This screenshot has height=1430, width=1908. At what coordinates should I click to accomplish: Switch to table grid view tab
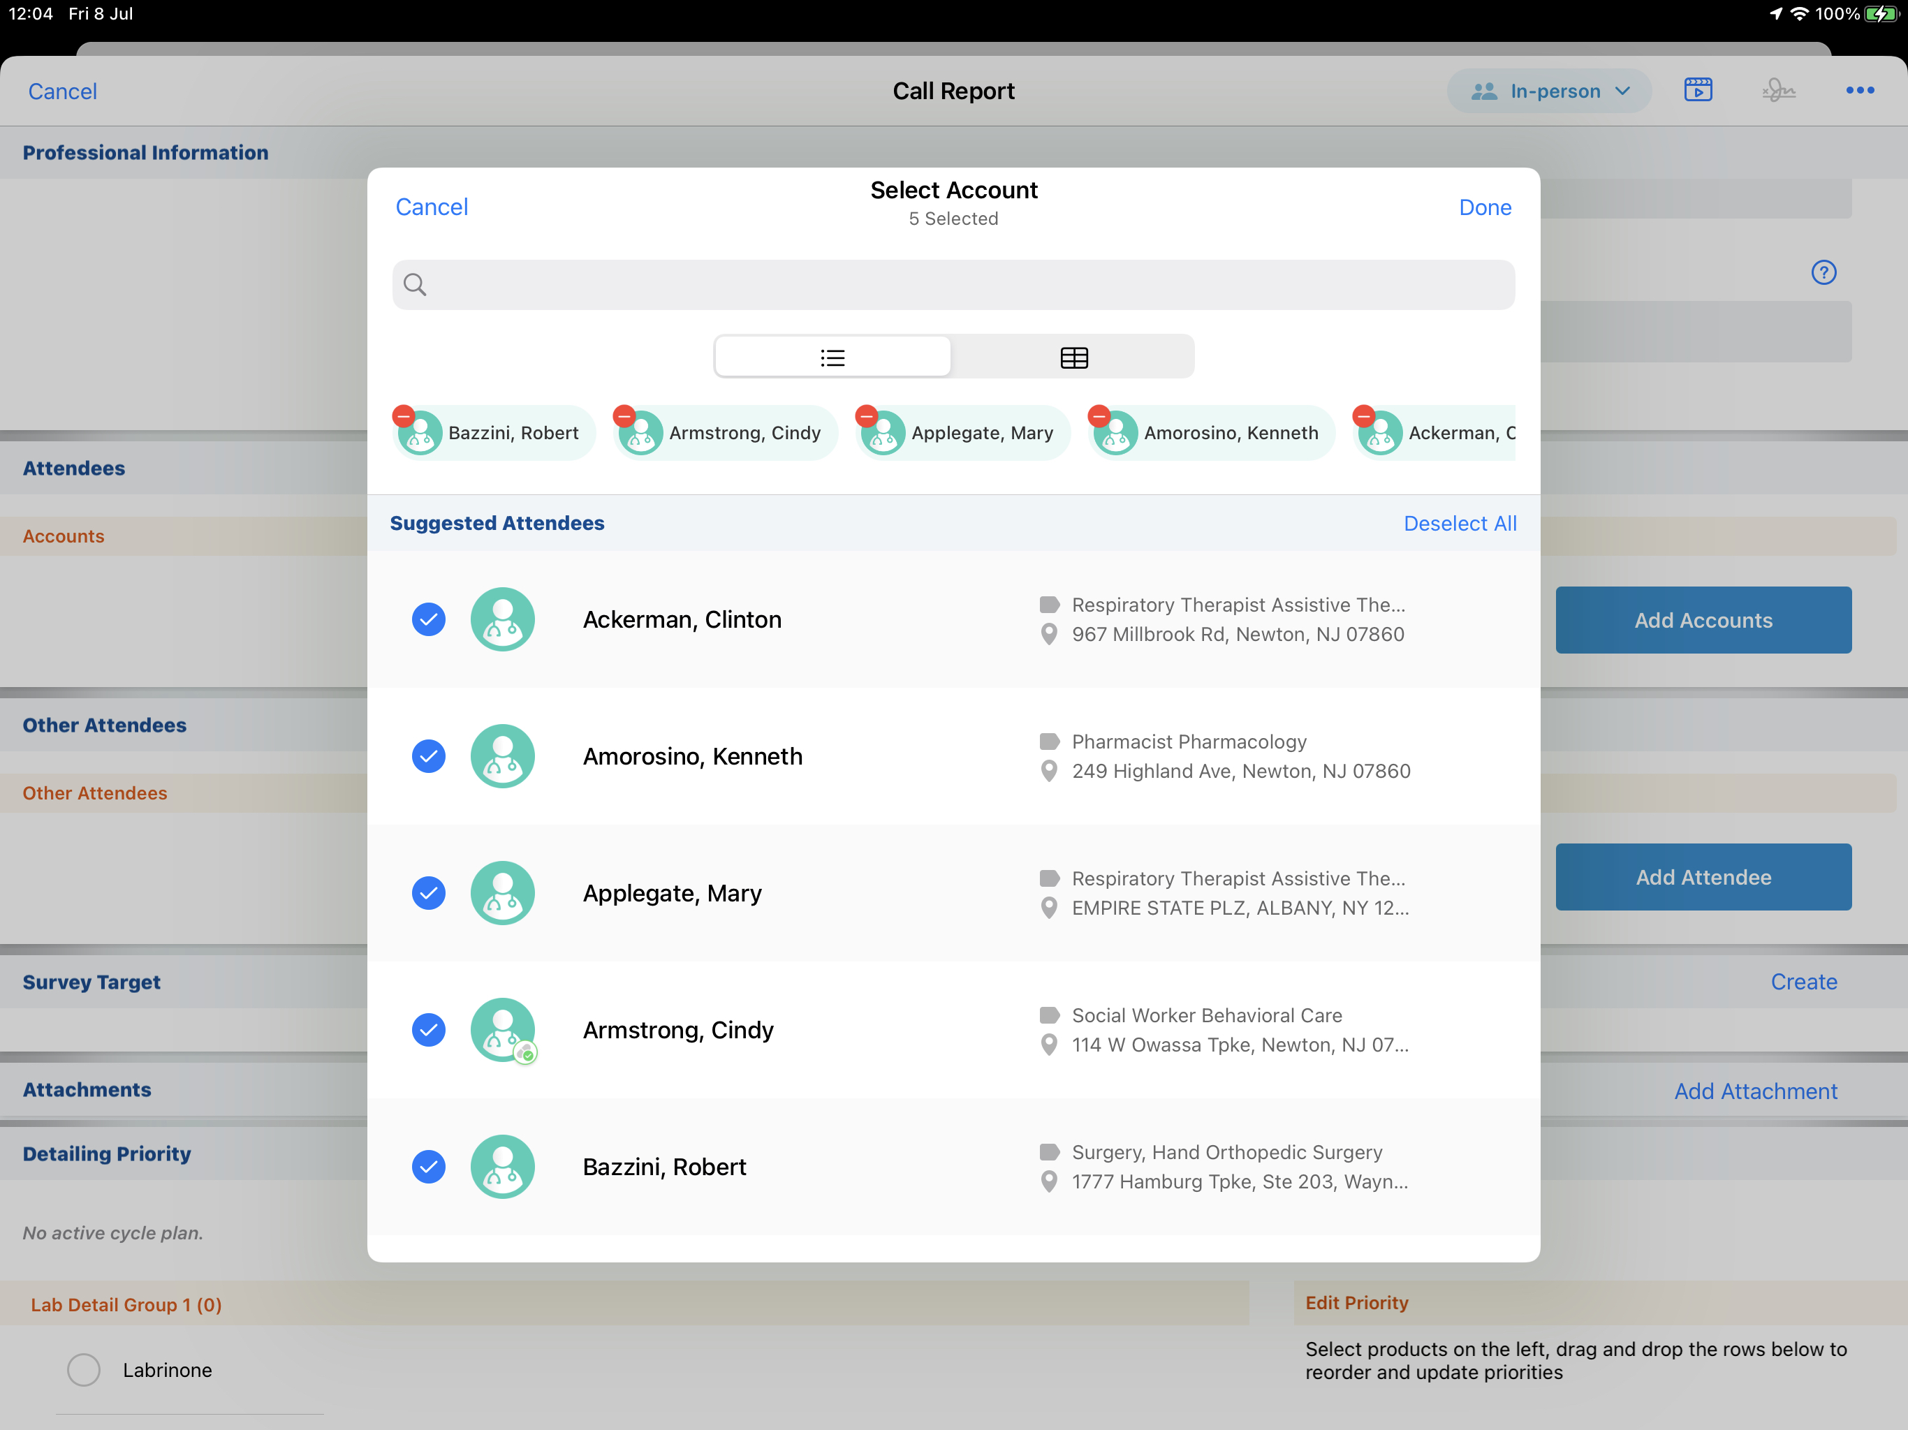tap(1073, 357)
